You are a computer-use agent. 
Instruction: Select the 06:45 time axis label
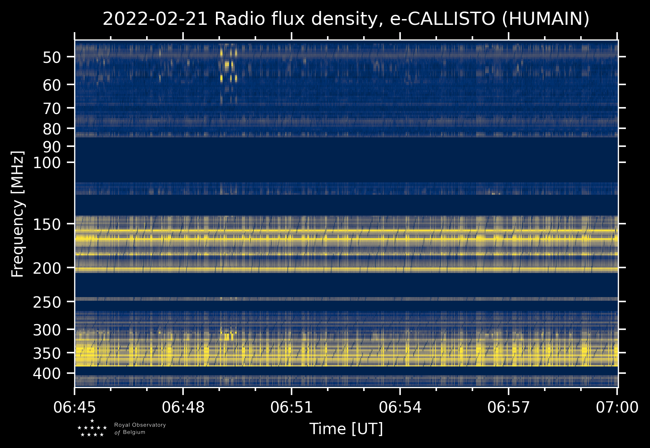pos(75,407)
